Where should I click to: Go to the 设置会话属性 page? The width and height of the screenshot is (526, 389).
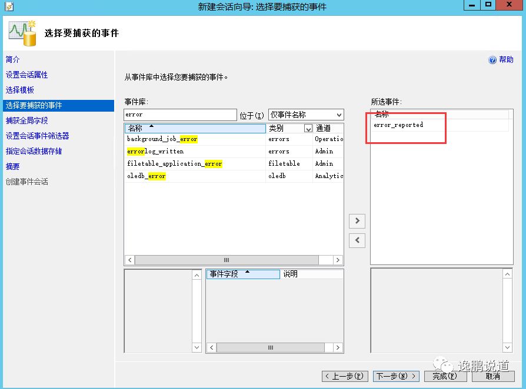click(x=27, y=75)
